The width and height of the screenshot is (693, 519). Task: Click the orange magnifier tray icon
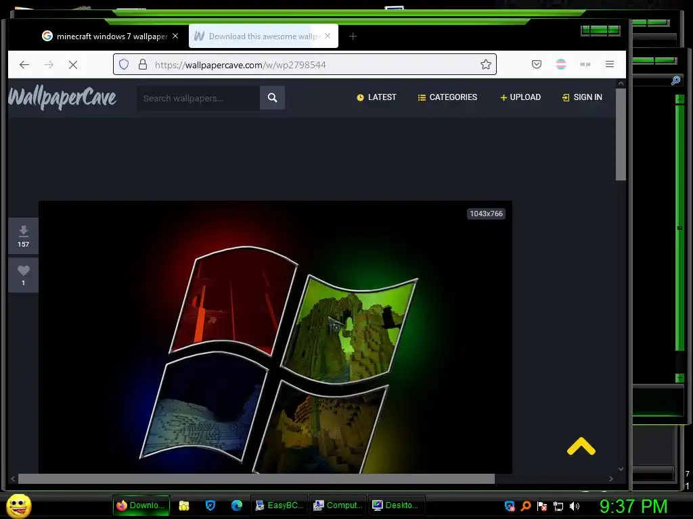click(525, 506)
